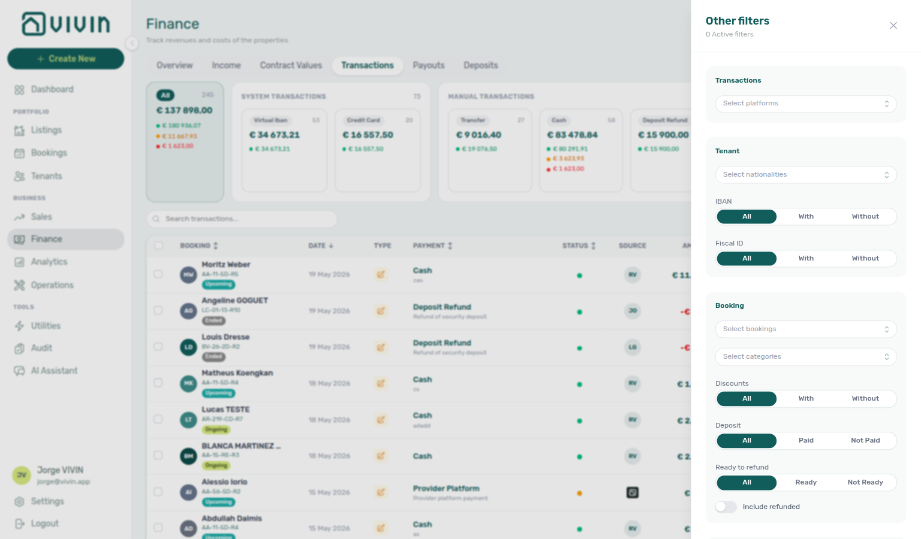921x539 pixels.
Task: Click MW avatar for Moritz Weber
Action: point(189,275)
